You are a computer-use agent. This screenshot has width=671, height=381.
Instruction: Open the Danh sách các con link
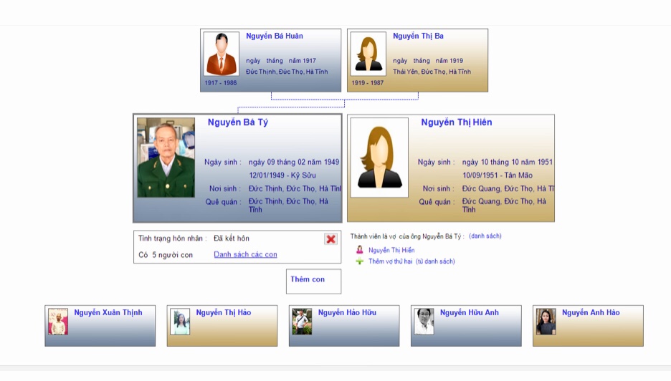245,254
